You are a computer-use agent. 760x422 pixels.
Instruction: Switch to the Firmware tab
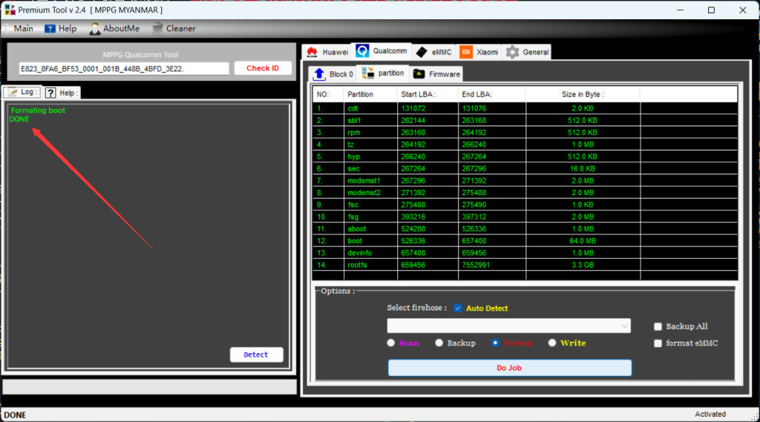tap(436, 73)
